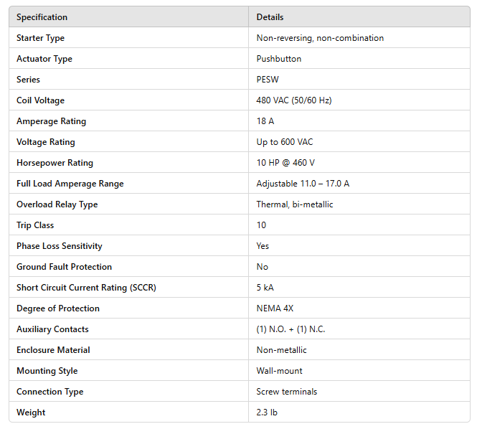Select the Horsepower Rating label
477x429 pixels.
55,163
